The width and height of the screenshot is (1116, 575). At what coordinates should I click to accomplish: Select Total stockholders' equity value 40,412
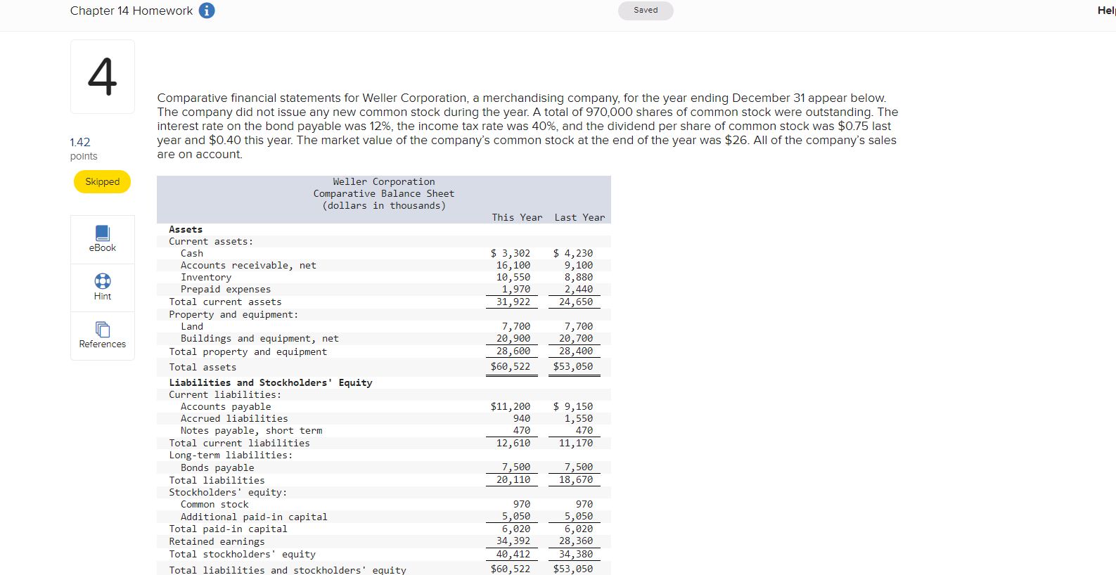coord(513,554)
